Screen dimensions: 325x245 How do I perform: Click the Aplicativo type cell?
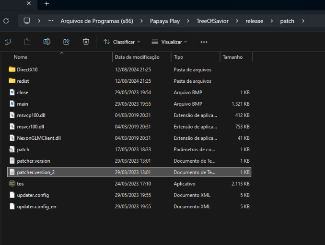tap(185, 184)
